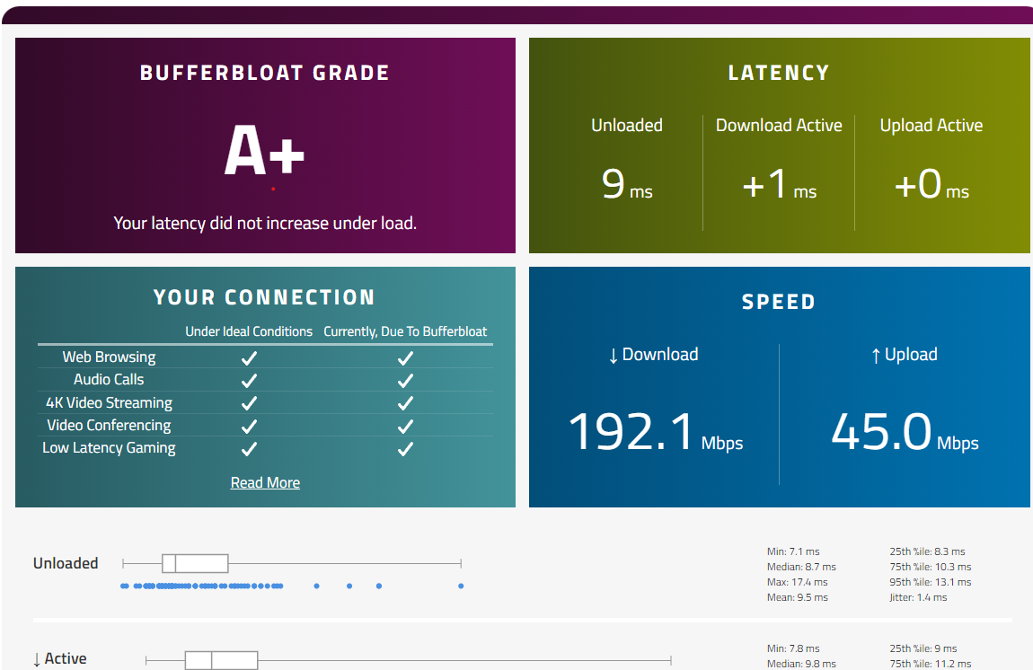Click the Your Connection heading
1033x670 pixels.
(264, 297)
